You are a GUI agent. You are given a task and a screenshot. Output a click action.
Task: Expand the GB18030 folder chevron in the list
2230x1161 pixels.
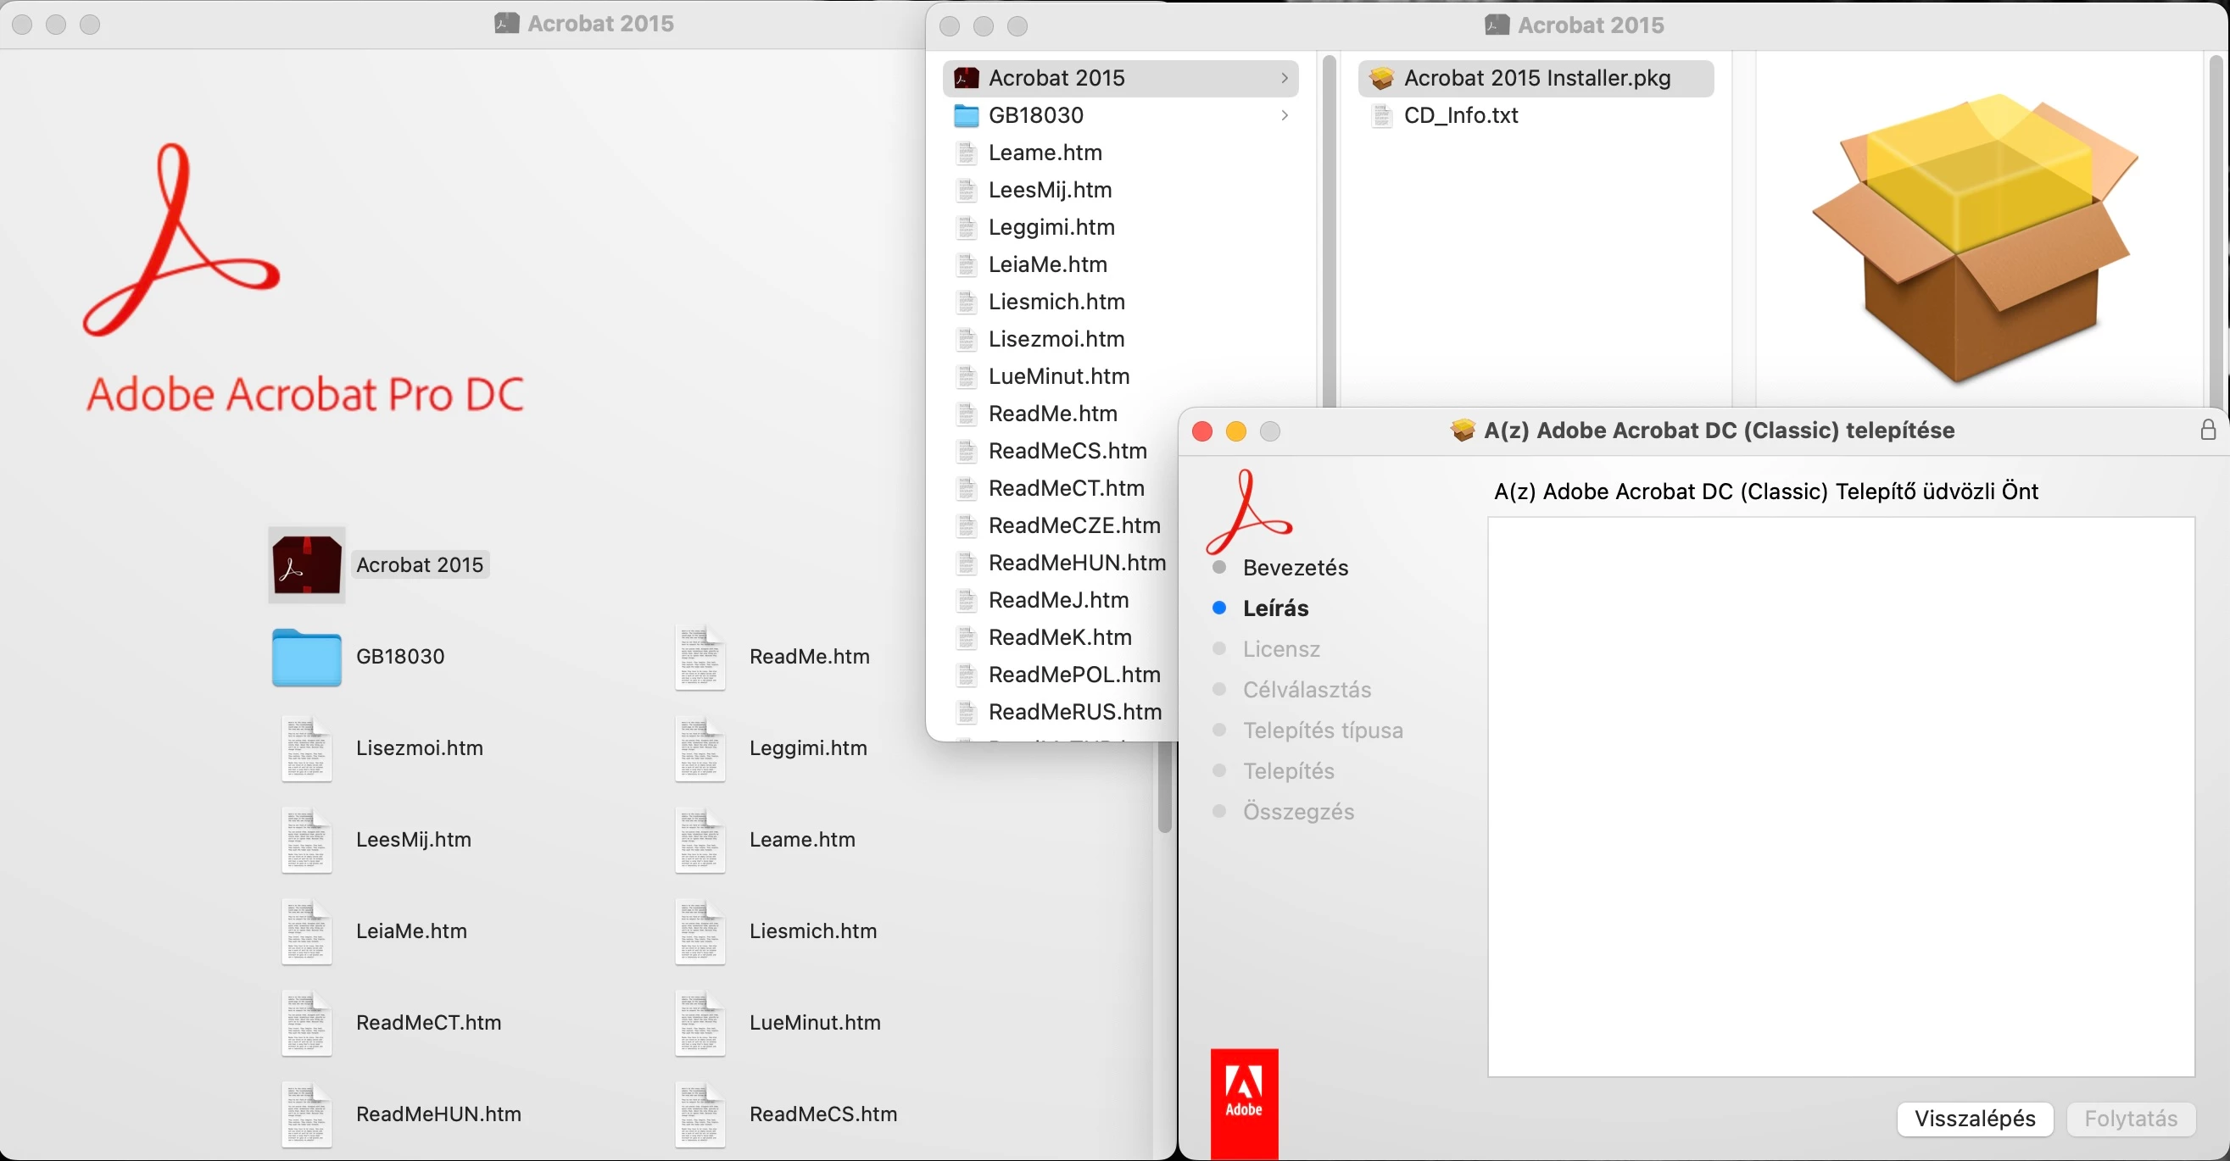tap(1285, 115)
